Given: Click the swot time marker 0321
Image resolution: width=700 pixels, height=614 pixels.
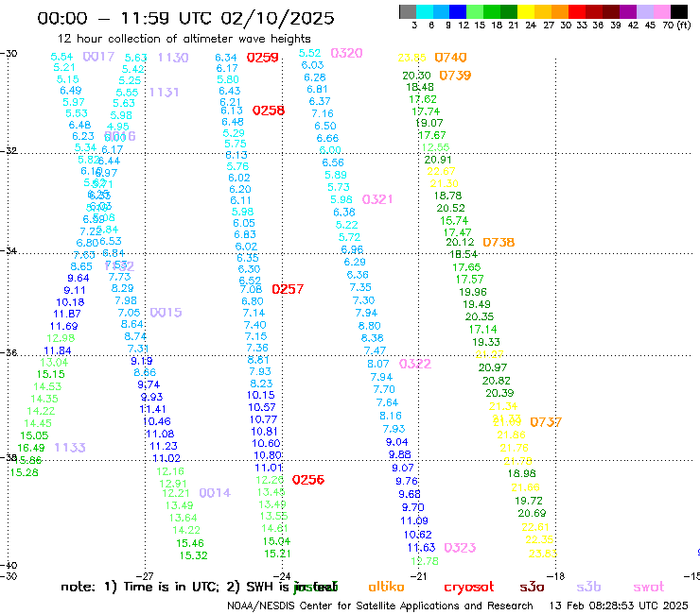Looking at the screenshot, I should [x=377, y=199].
